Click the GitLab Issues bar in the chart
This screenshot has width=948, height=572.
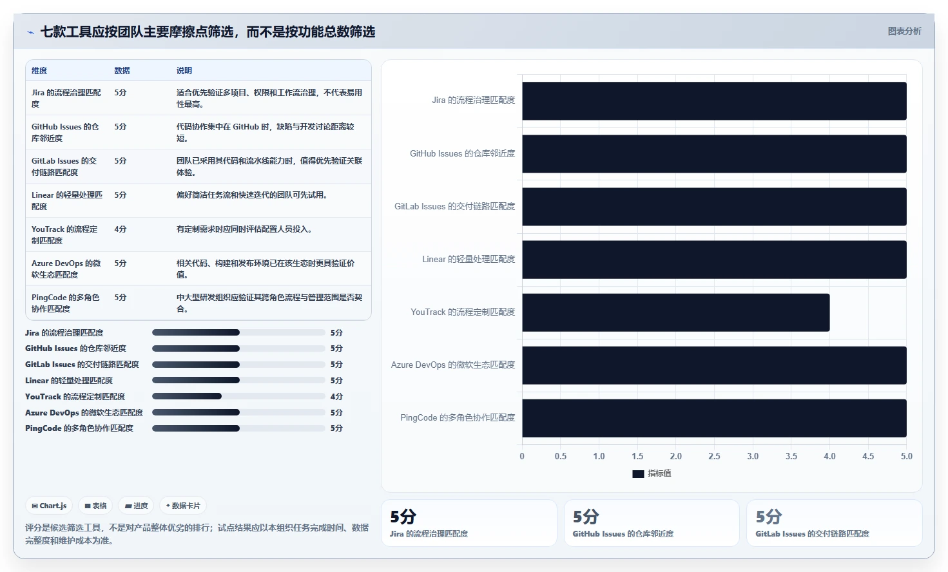[714, 207]
